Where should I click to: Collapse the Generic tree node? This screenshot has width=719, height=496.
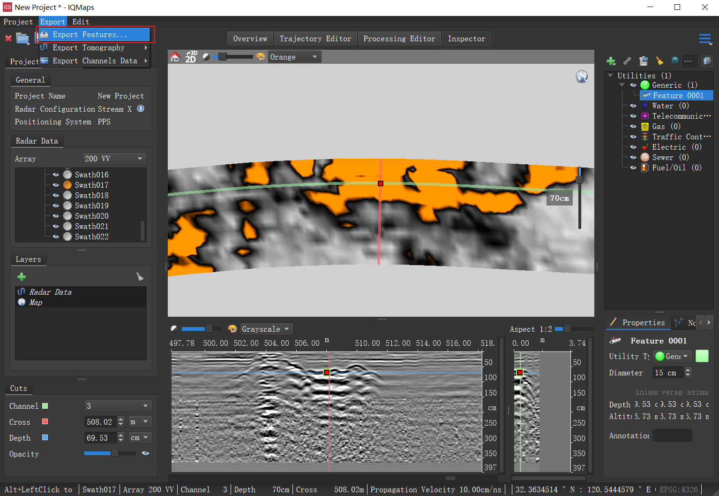pyautogui.click(x=622, y=85)
